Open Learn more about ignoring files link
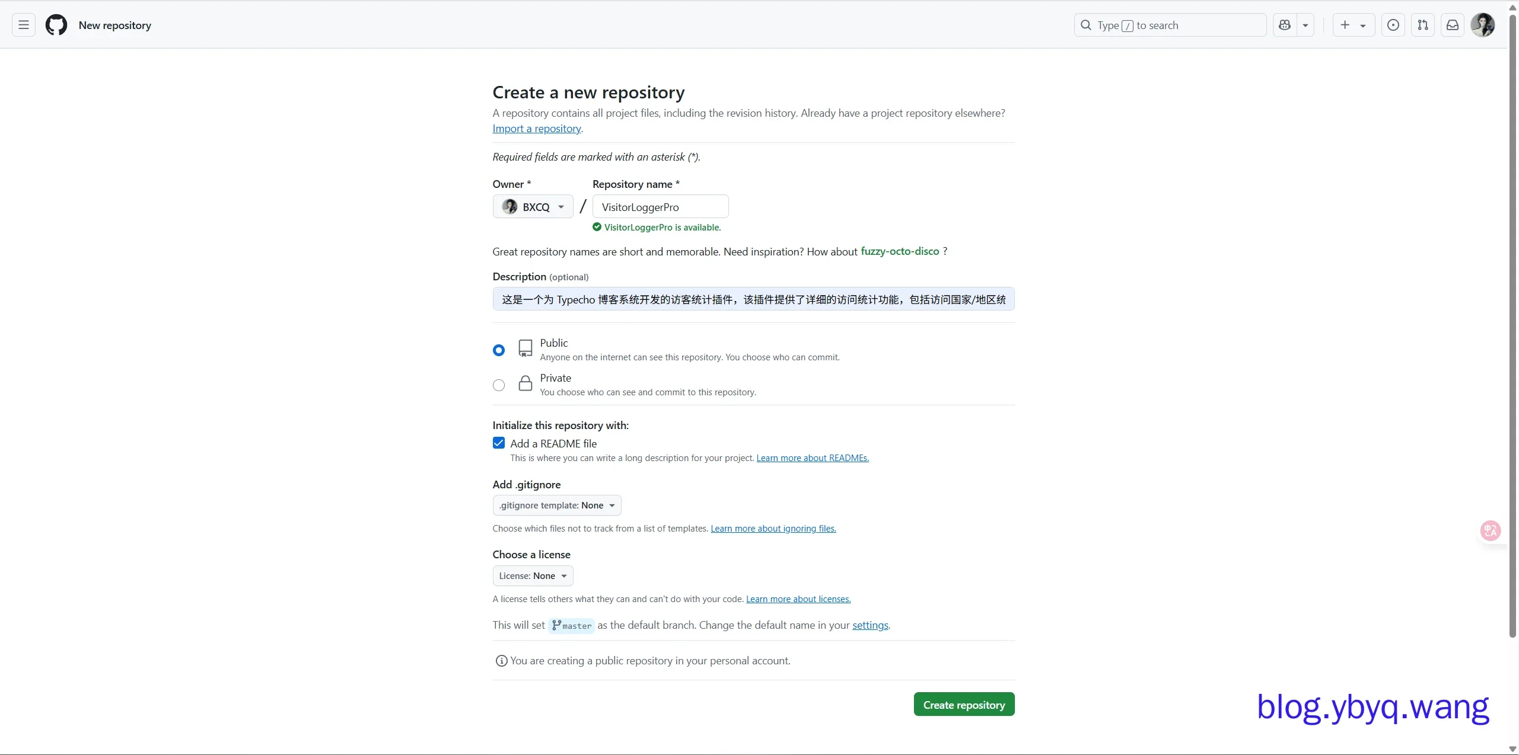Screen dimensions: 1519x755 click(773, 529)
